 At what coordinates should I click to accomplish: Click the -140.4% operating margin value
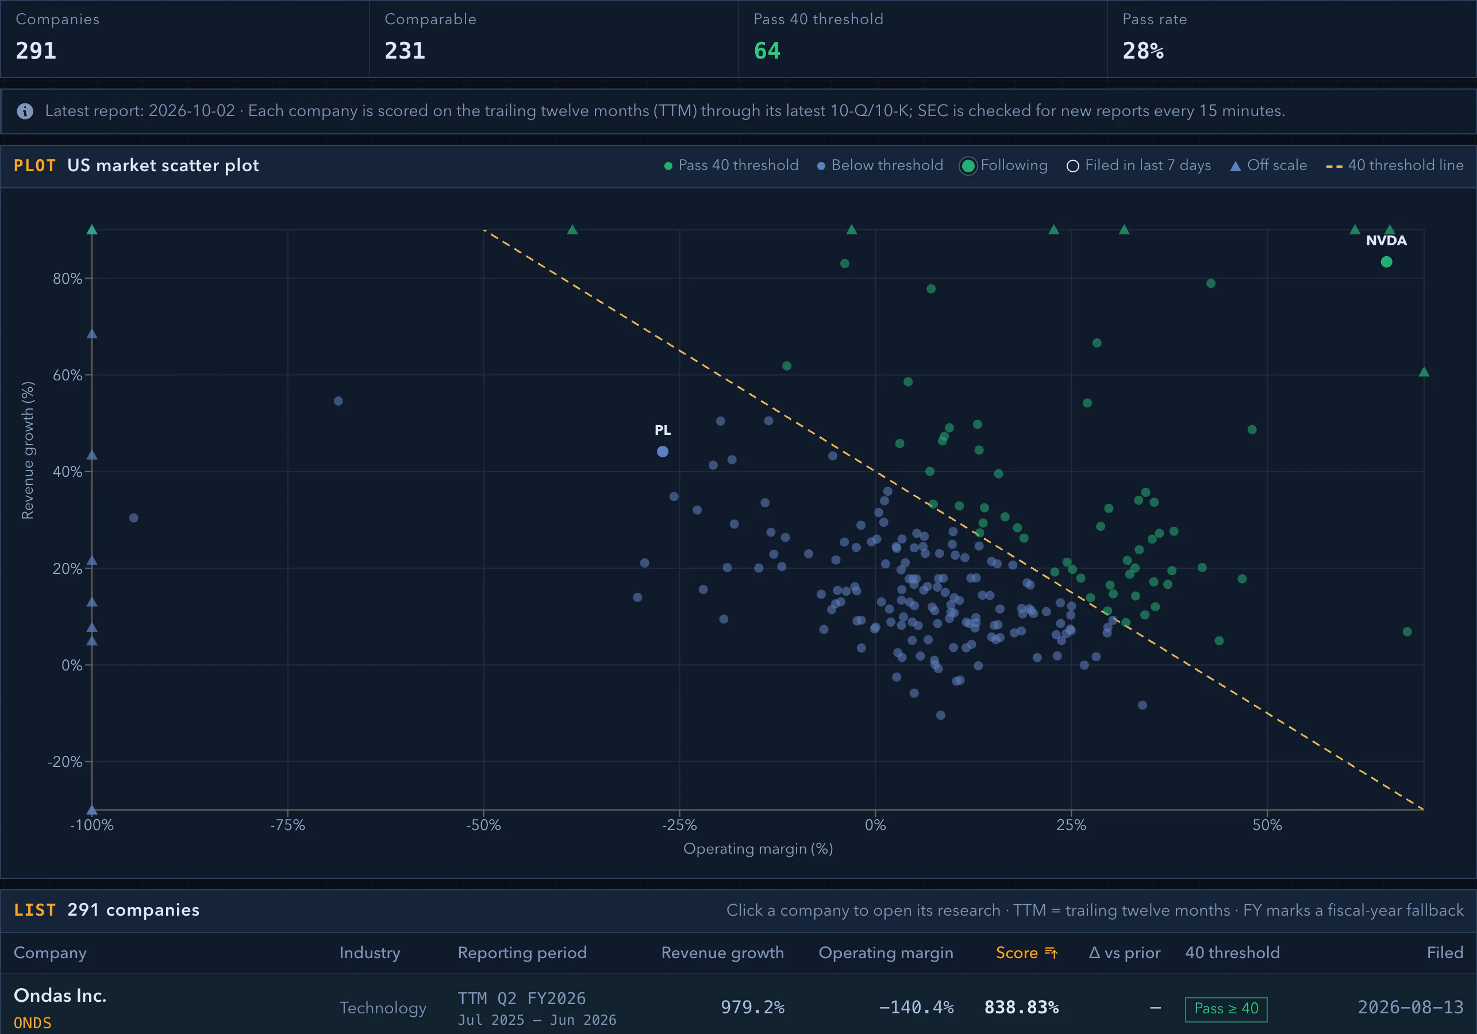[x=916, y=1007]
